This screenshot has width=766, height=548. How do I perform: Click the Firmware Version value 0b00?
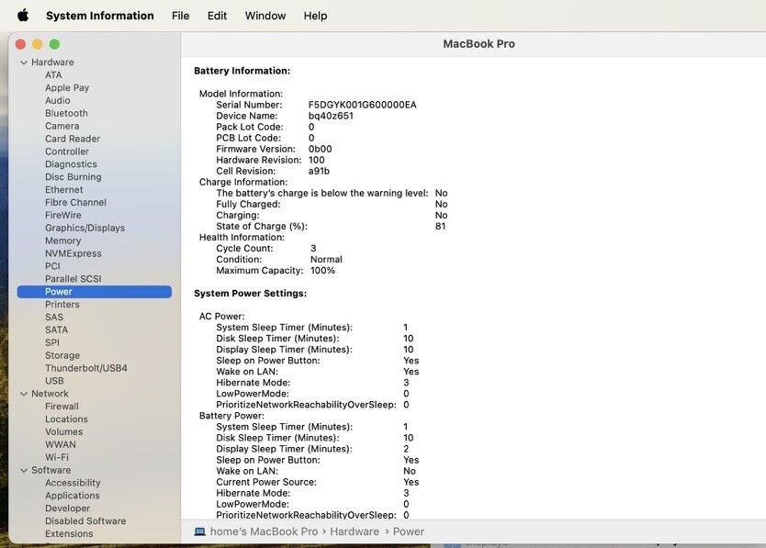[x=320, y=149]
